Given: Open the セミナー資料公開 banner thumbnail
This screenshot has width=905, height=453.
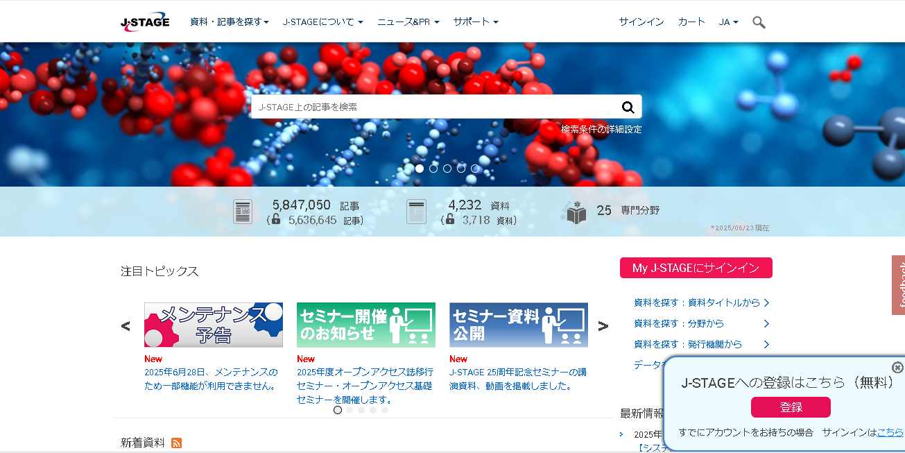Looking at the screenshot, I should click(519, 325).
